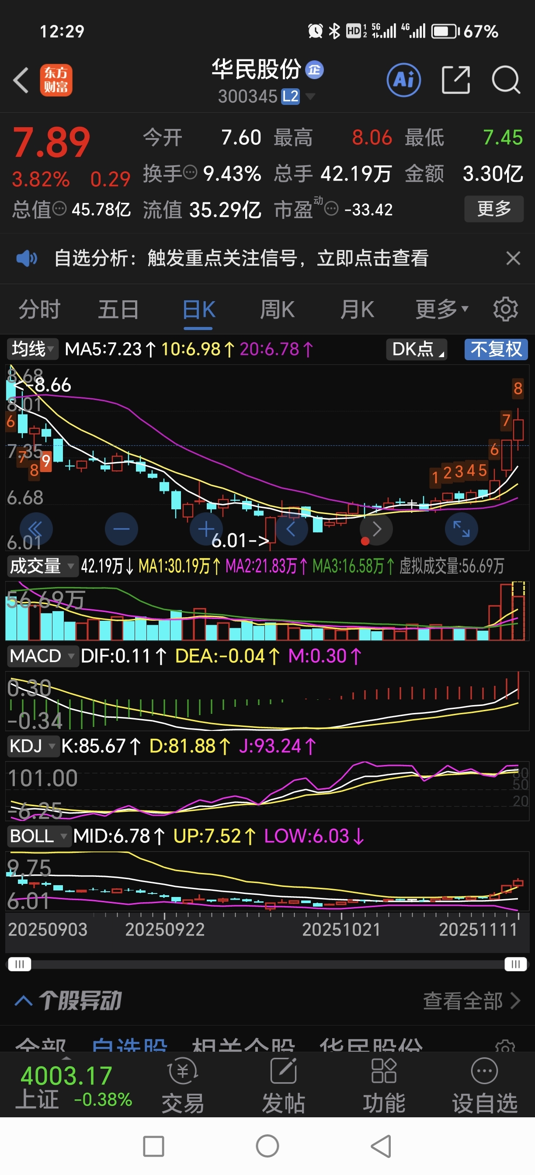Tap the 20251021 date label
The height and width of the screenshot is (1175, 535).
pyautogui.click(x=341, y=929)
